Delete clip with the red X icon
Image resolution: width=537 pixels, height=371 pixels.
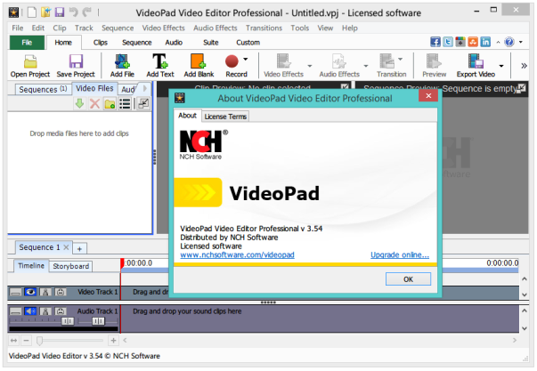[x=95, y=103]
